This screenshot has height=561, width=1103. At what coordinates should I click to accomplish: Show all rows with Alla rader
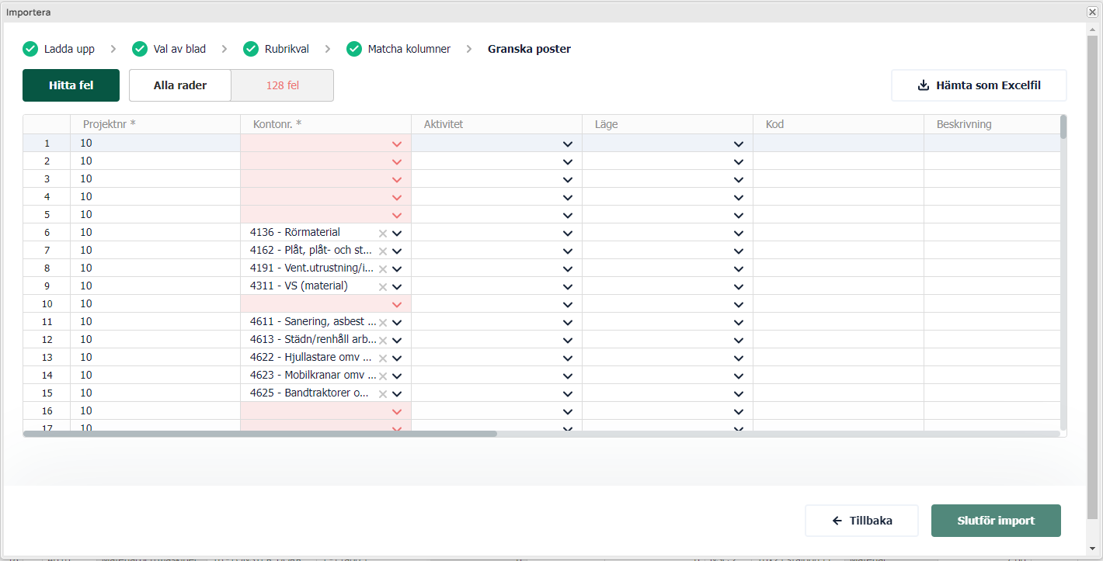[x=180, y=85]
